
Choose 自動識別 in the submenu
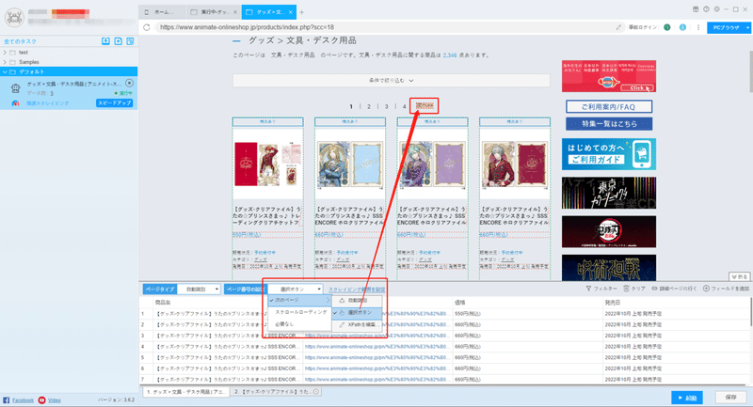pyautogui.click(x=358, y=301)
